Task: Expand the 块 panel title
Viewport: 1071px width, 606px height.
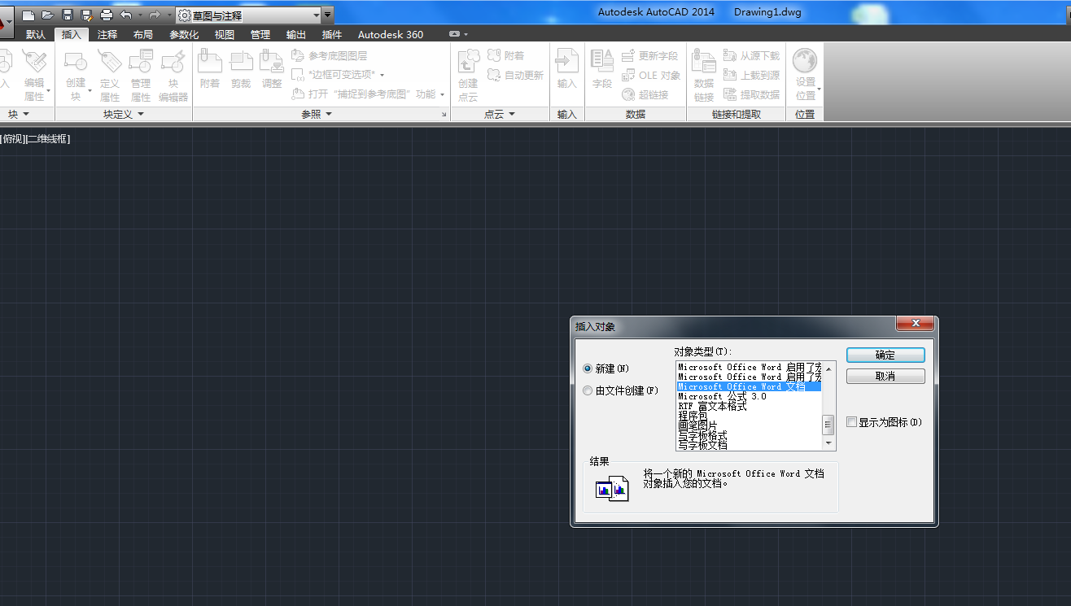Action: click(18, 115)
